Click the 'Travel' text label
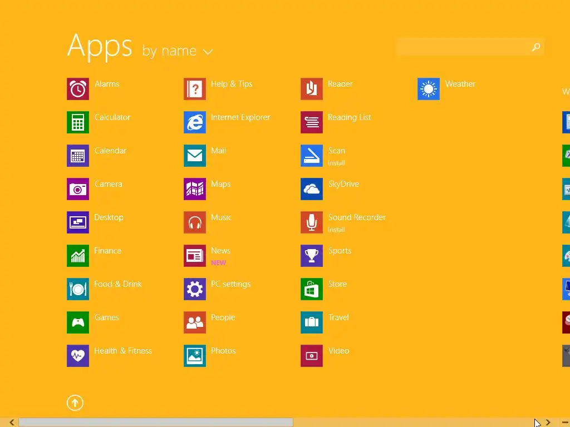570x427 pixels. click(338, 317)
